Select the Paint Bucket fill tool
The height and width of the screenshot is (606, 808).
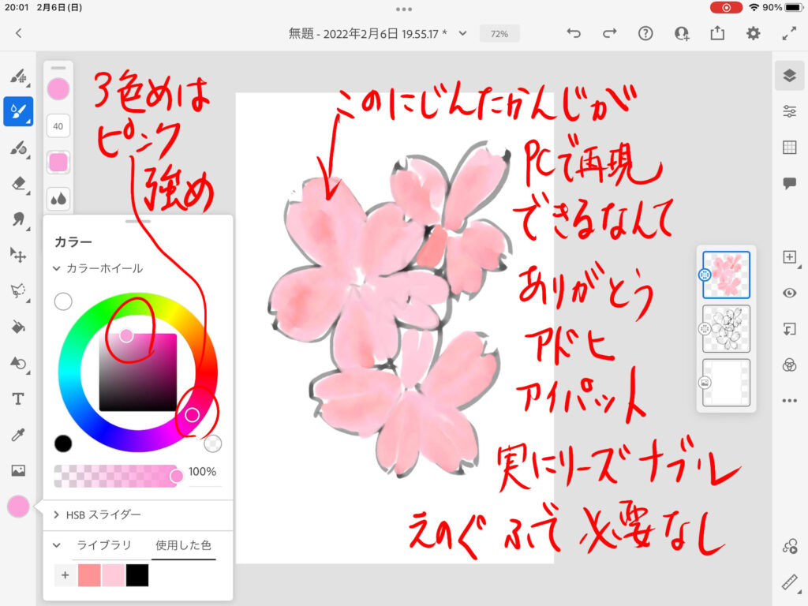[x=17, y=327]
